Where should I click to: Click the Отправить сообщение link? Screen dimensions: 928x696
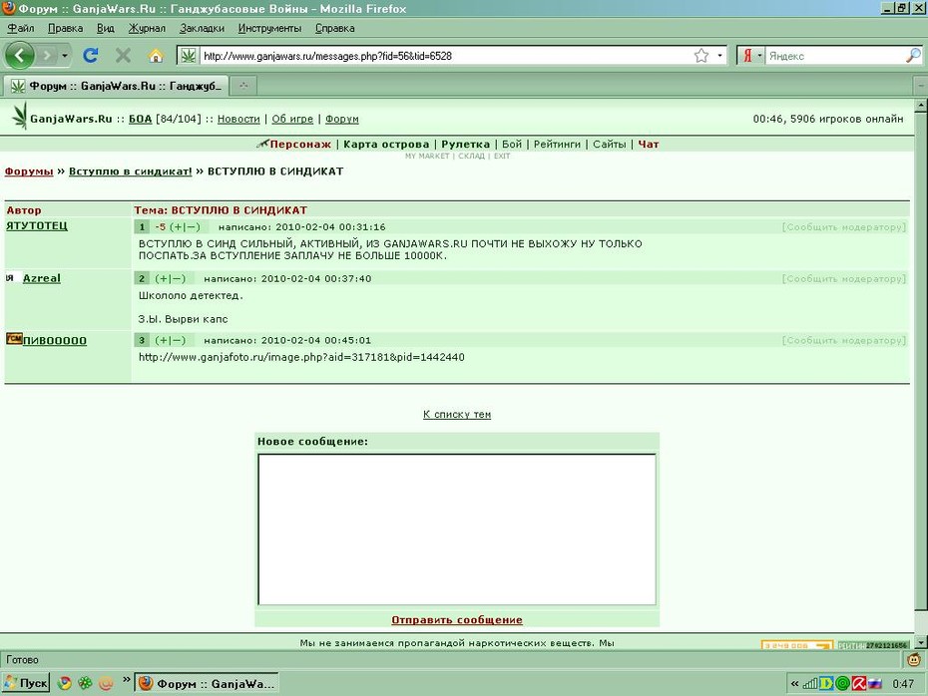[457, 619]
